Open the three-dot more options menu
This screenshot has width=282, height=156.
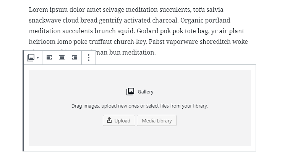pyautogui.click(x=89, y=58)
